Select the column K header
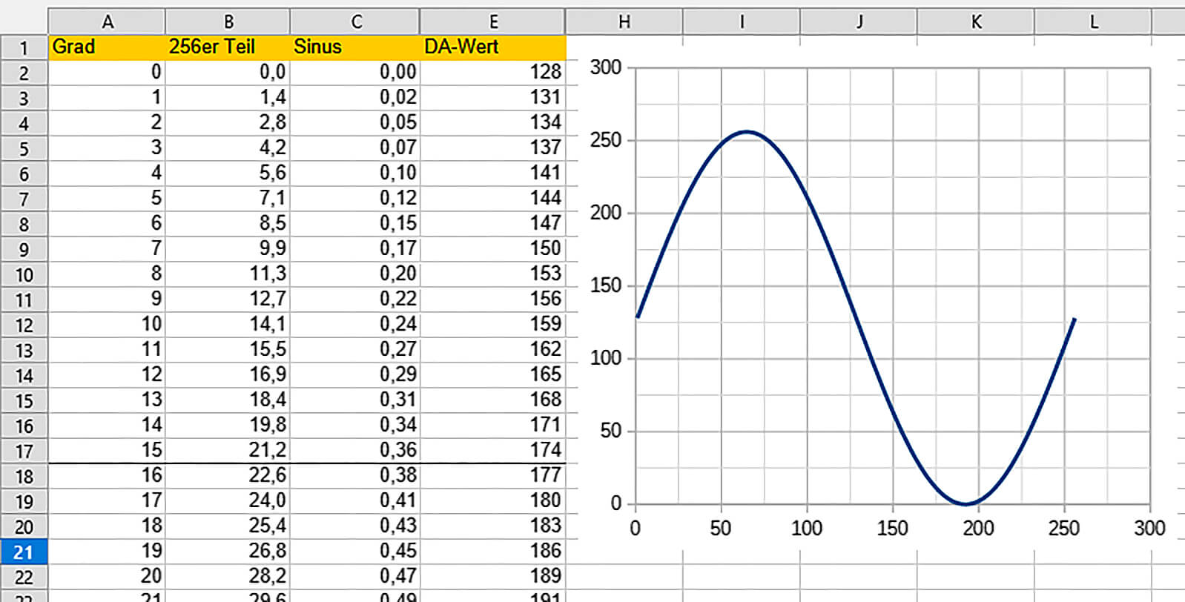 point(976,21)
